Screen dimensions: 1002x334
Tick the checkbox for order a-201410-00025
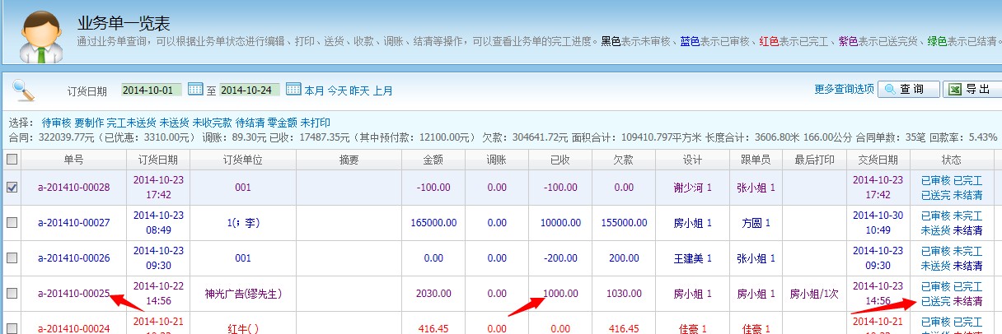[x=12, y=293]
